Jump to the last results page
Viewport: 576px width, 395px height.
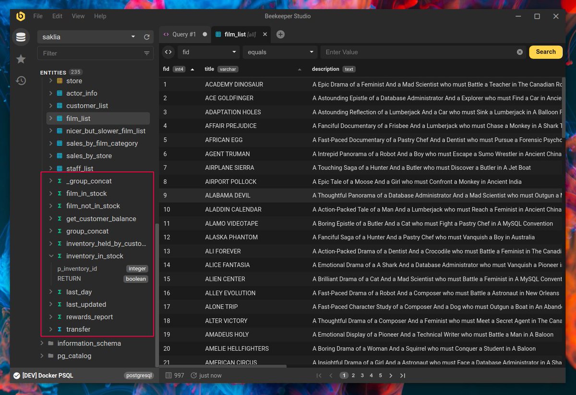[403, 375]
